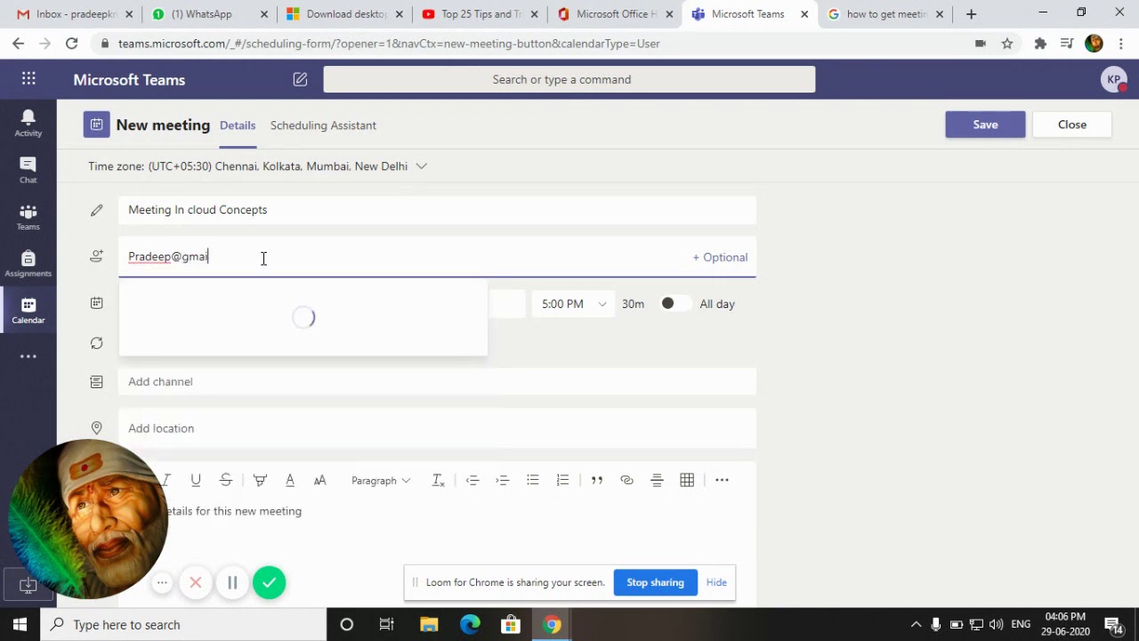This screenshot has width=1139, height=641.
Task: Insert numbered list
Action: (562, 480)
